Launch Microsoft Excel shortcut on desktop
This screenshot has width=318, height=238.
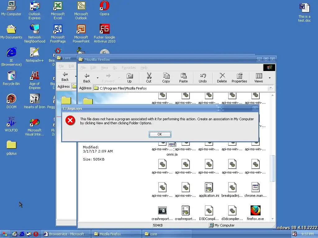click(58, 11)
